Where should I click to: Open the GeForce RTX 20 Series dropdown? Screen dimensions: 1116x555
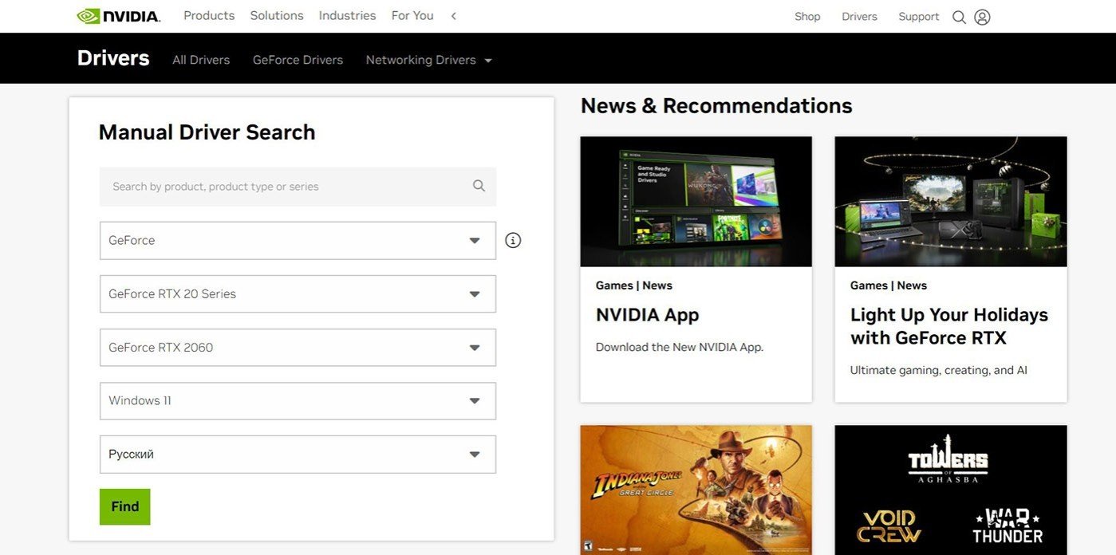(x=298, y=293)
